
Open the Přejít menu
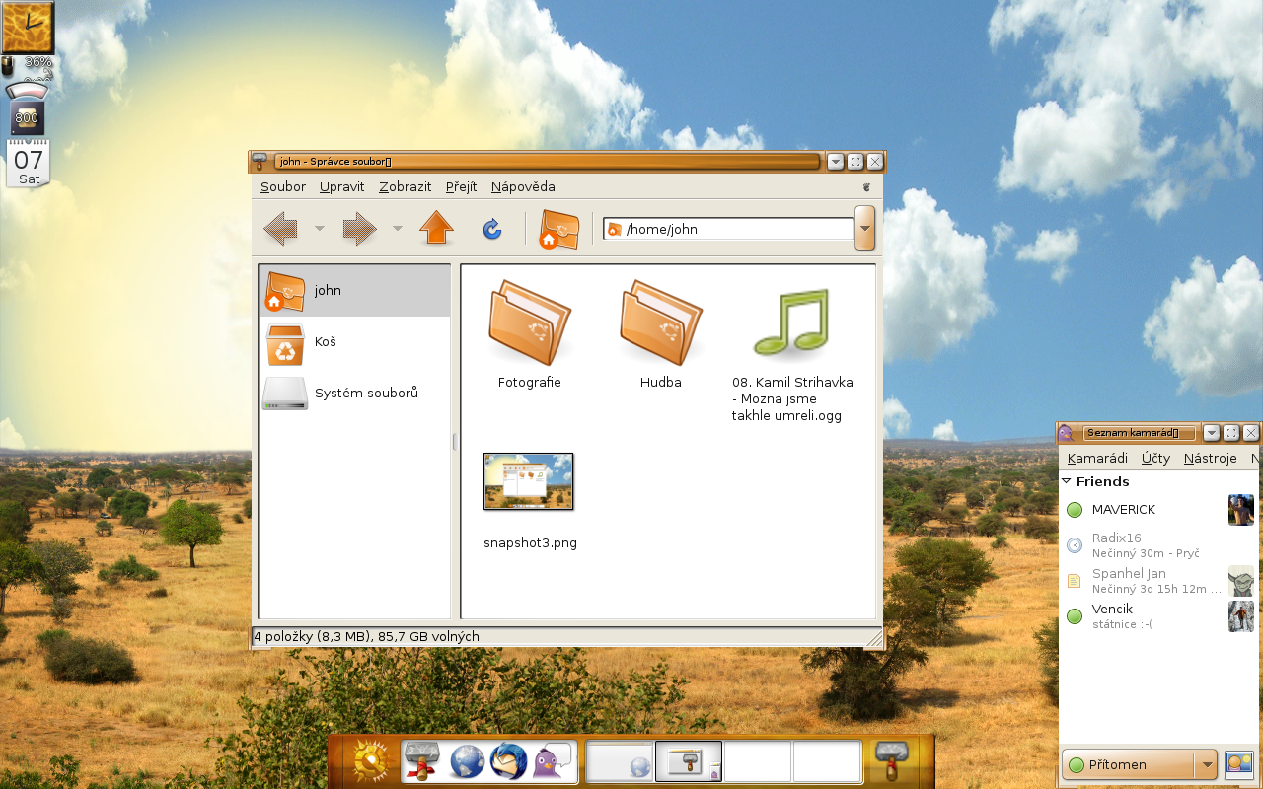[461, 186]
